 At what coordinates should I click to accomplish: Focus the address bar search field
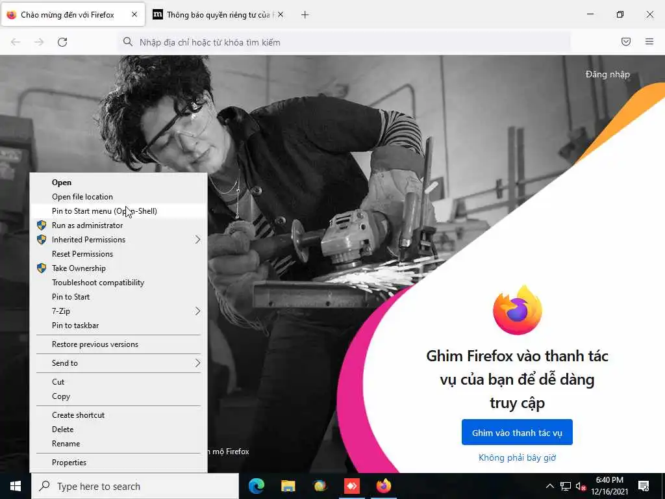tap(344, 42)
